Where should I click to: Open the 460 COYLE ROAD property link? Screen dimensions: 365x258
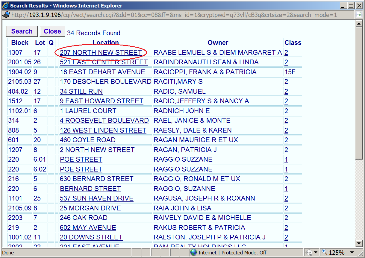click(x=87, y=140)
